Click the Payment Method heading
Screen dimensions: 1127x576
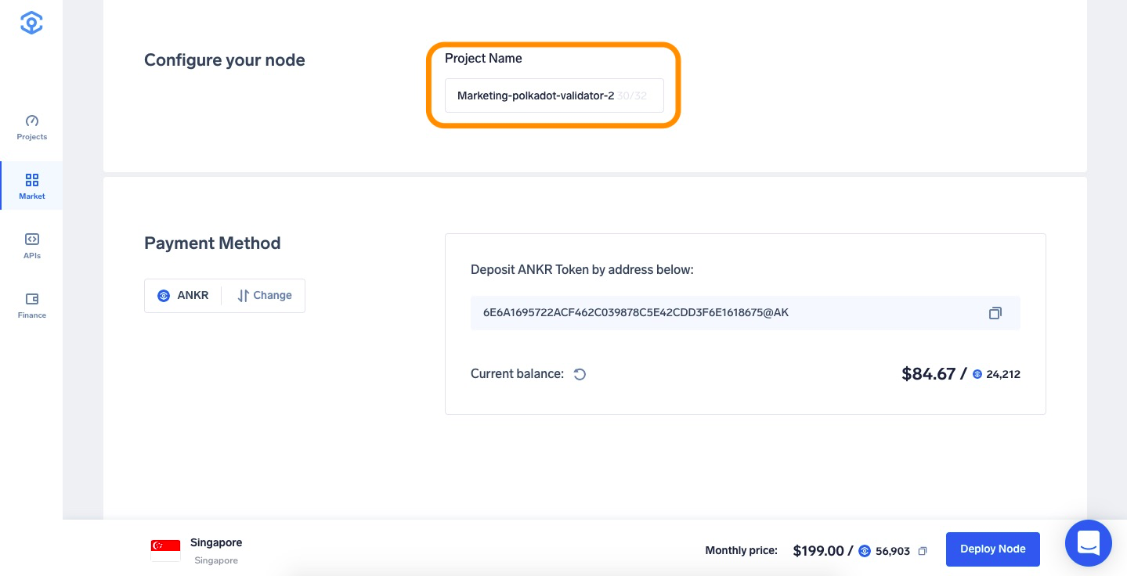212,243
